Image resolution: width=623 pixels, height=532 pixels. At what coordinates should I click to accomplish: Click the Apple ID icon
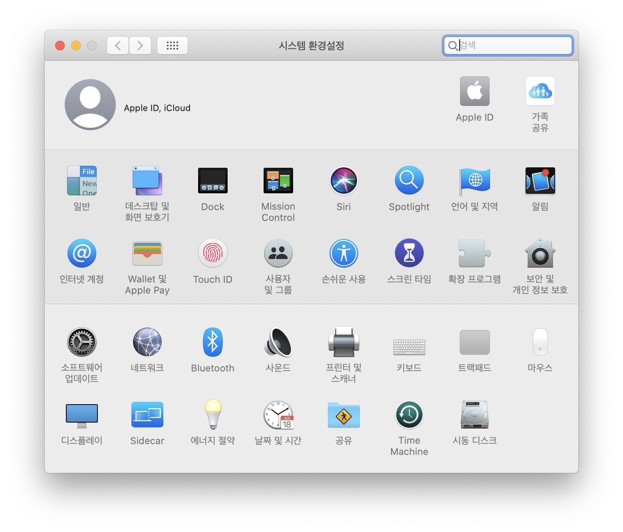(x=474, y=91)
